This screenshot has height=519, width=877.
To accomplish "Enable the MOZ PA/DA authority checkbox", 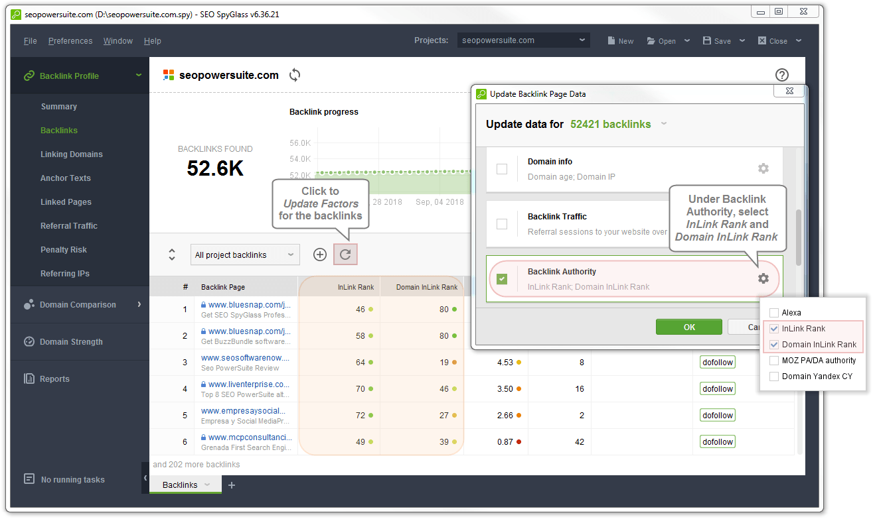I will 773,361.
